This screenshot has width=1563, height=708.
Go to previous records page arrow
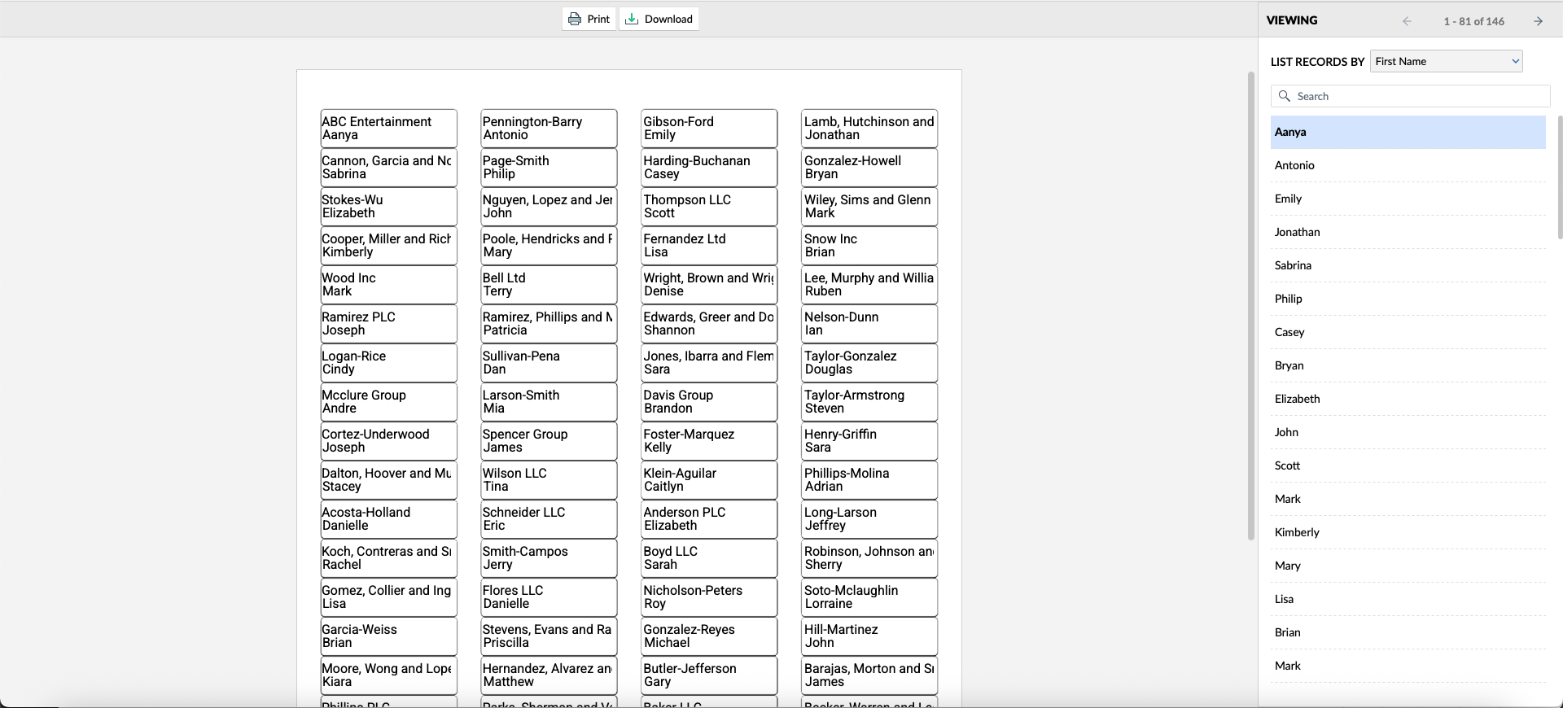(1406, 21)
